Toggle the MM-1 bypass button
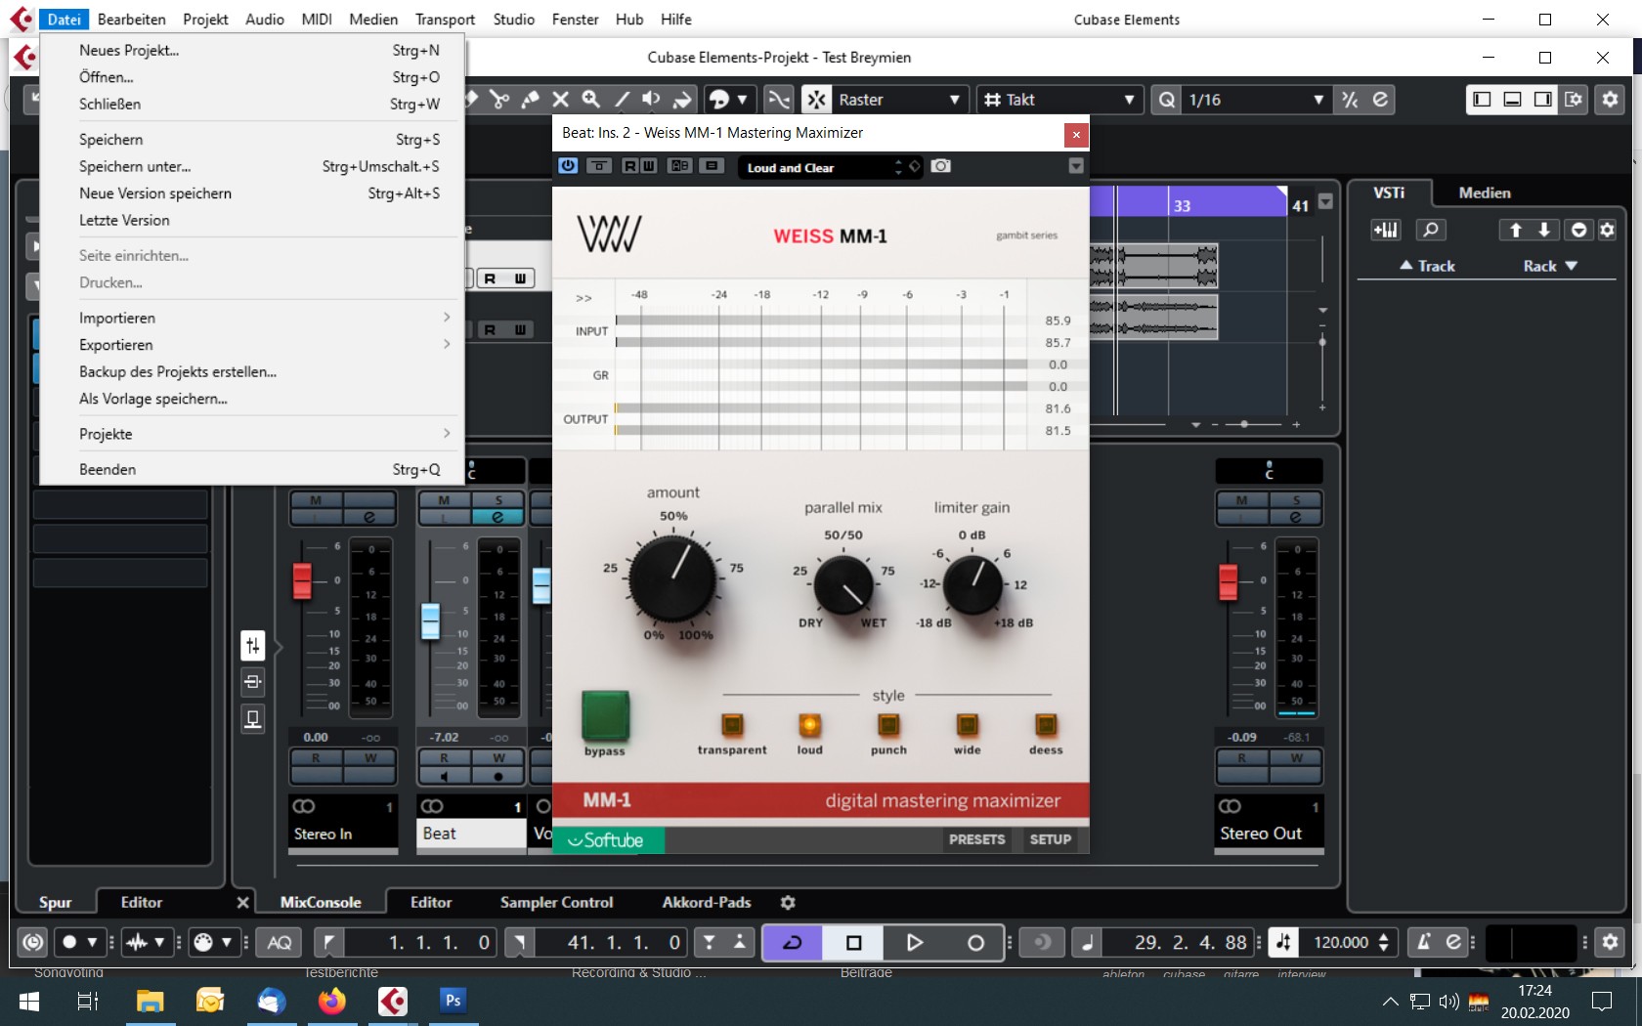Viewport: 1642px width, 1026px height. click(605, 717)
